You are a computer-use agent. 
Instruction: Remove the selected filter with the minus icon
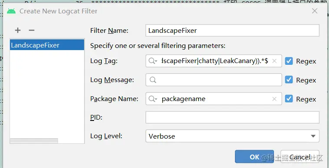click(32, 30)
